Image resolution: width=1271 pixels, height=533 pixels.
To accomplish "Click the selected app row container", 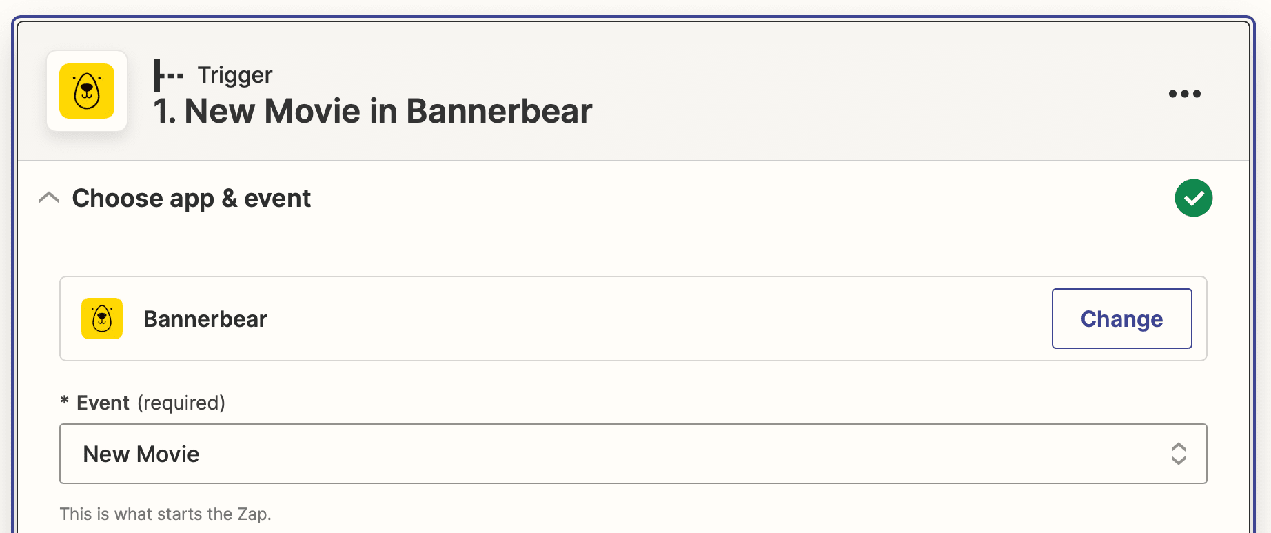I will coord(620,319).
